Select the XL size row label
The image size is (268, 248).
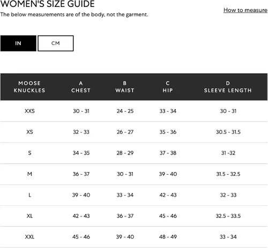click(x=29, y=216)
